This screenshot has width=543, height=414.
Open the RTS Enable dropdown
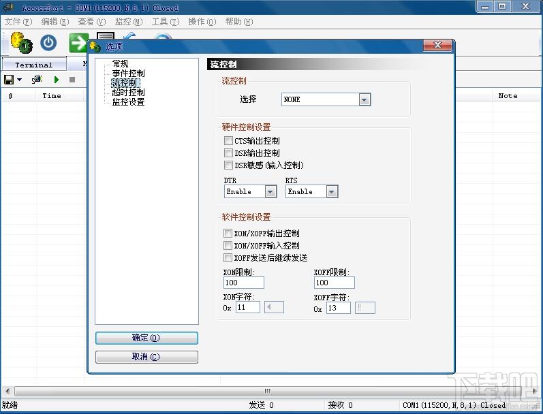(x=332, y=191)
